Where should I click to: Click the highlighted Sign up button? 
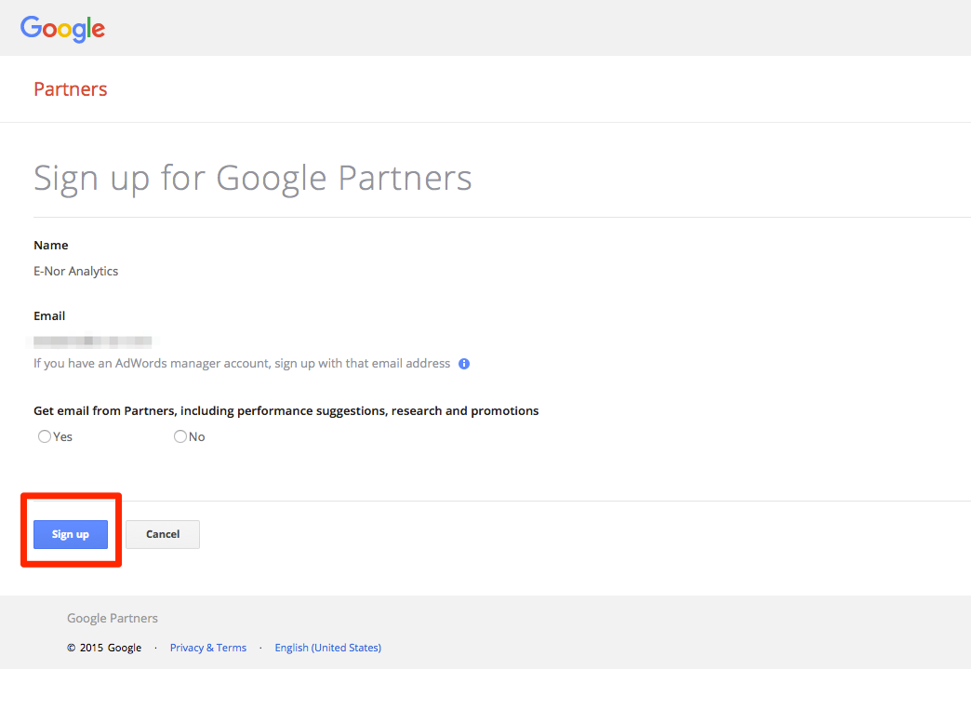pyautogui.click(x=70, y=534)
